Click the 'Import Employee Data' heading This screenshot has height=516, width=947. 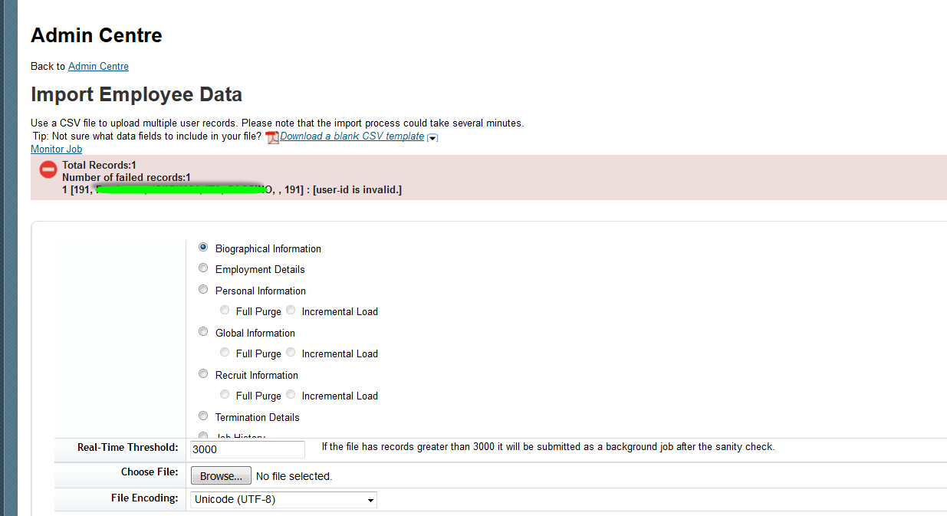click(136, 94)
